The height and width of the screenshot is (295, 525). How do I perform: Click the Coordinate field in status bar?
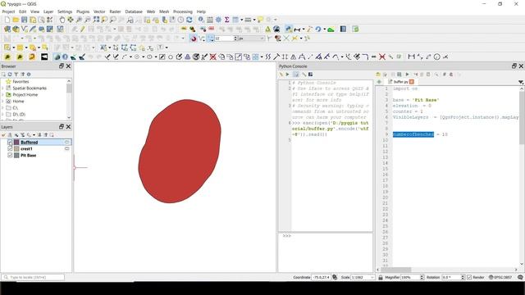tap(321, 277)
